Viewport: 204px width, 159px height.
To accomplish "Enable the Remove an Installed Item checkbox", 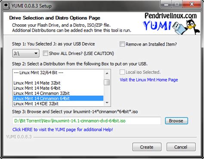I will pyautogui.click(x=122, y=44).
